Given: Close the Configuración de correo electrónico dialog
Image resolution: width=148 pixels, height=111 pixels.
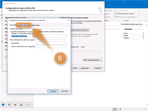Looking at the screenshot, I should 69,20.
